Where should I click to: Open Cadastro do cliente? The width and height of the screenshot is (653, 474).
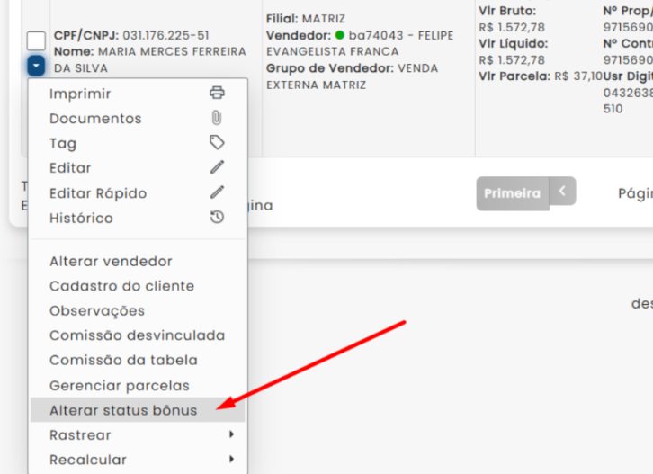coord(121,286)
